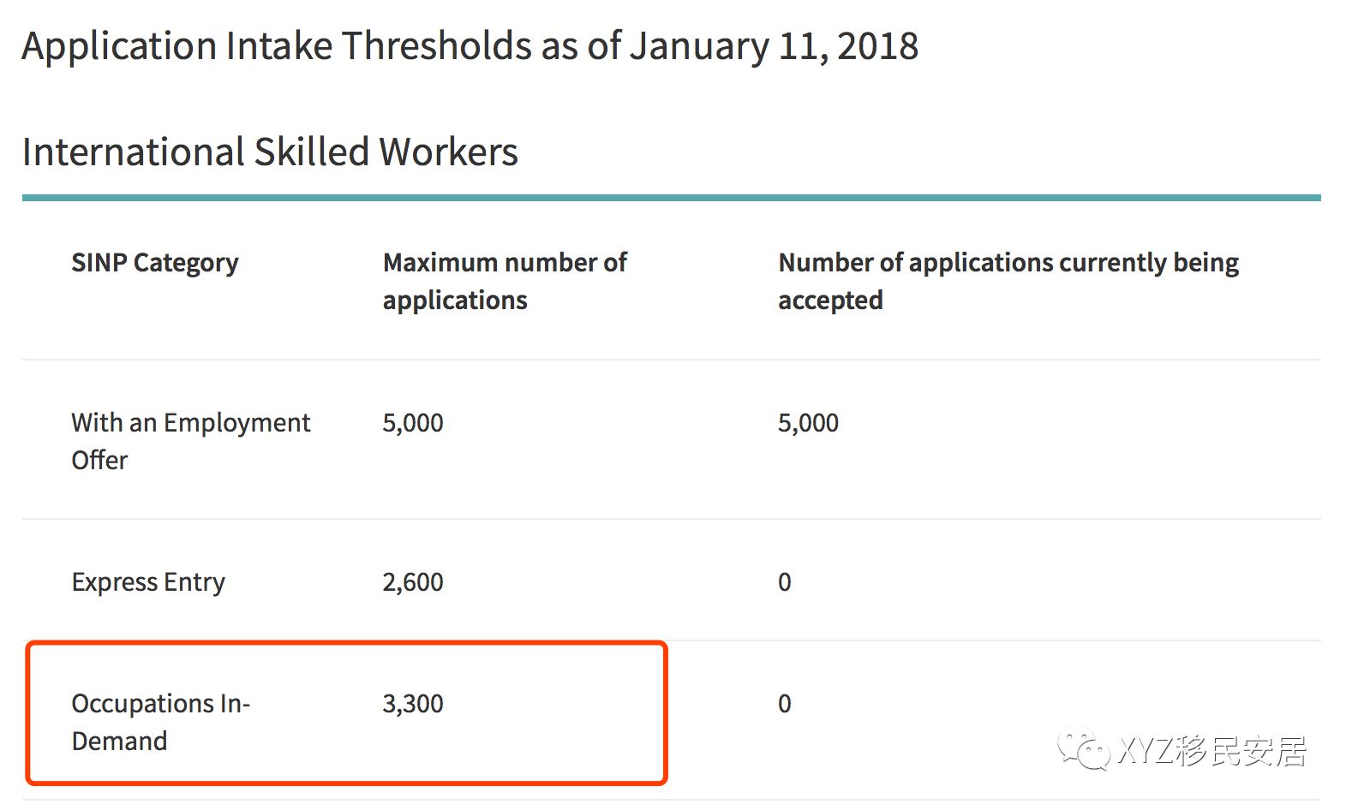This screenshot has width=1352, height=810.
Task: Click the 5,000 maximum applications value
Action: point(413,423)
